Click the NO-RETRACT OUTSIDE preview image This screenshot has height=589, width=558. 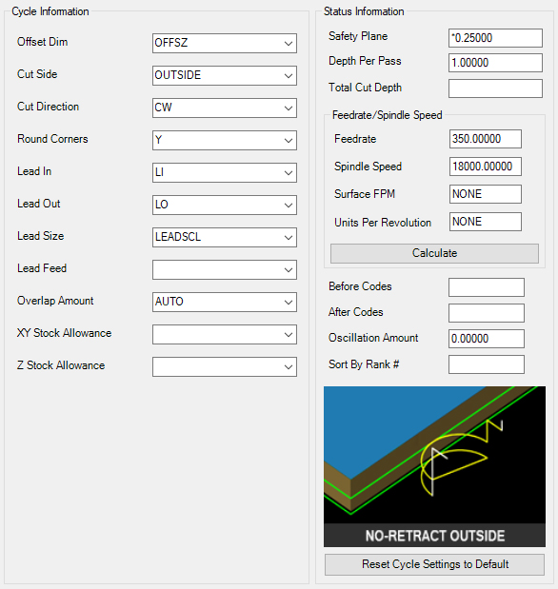point(434,466)
